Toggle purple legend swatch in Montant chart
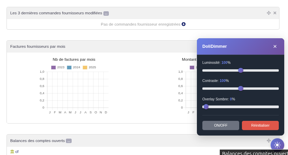The width and height of the screenshot is (288, 155). point(192,68)
